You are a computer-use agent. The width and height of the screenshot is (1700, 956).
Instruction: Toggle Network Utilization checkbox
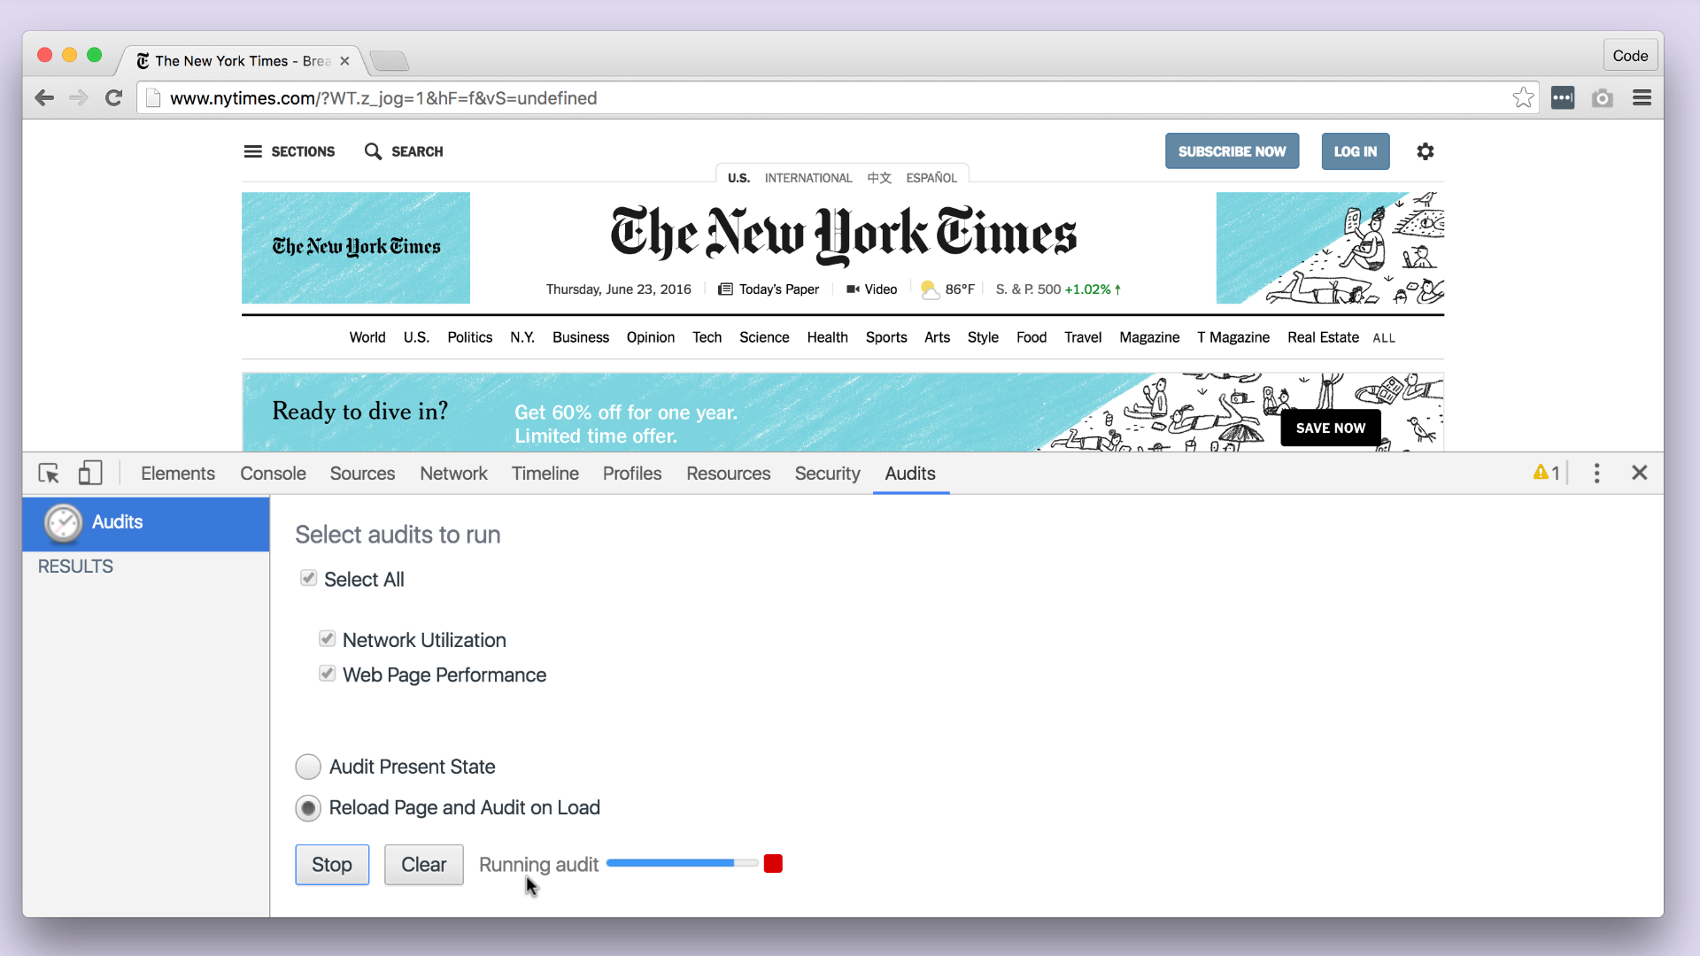point(327,639)
